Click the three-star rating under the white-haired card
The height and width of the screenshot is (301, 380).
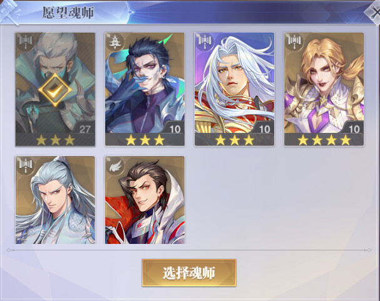tap(234, 140)
